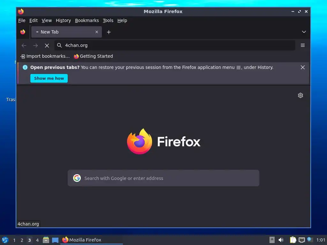This screenshot has height=245, width=327.
Task: Go back with the back arrow
Action: (x=24, y=45)
